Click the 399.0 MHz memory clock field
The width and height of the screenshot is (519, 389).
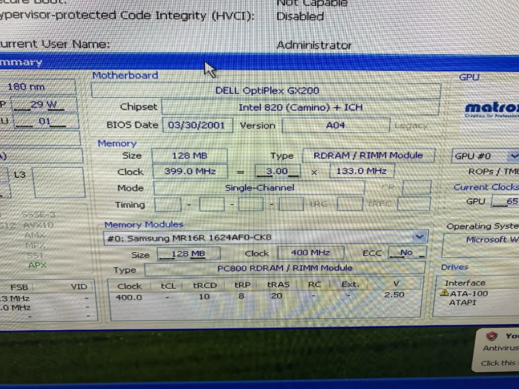(190, 171)
